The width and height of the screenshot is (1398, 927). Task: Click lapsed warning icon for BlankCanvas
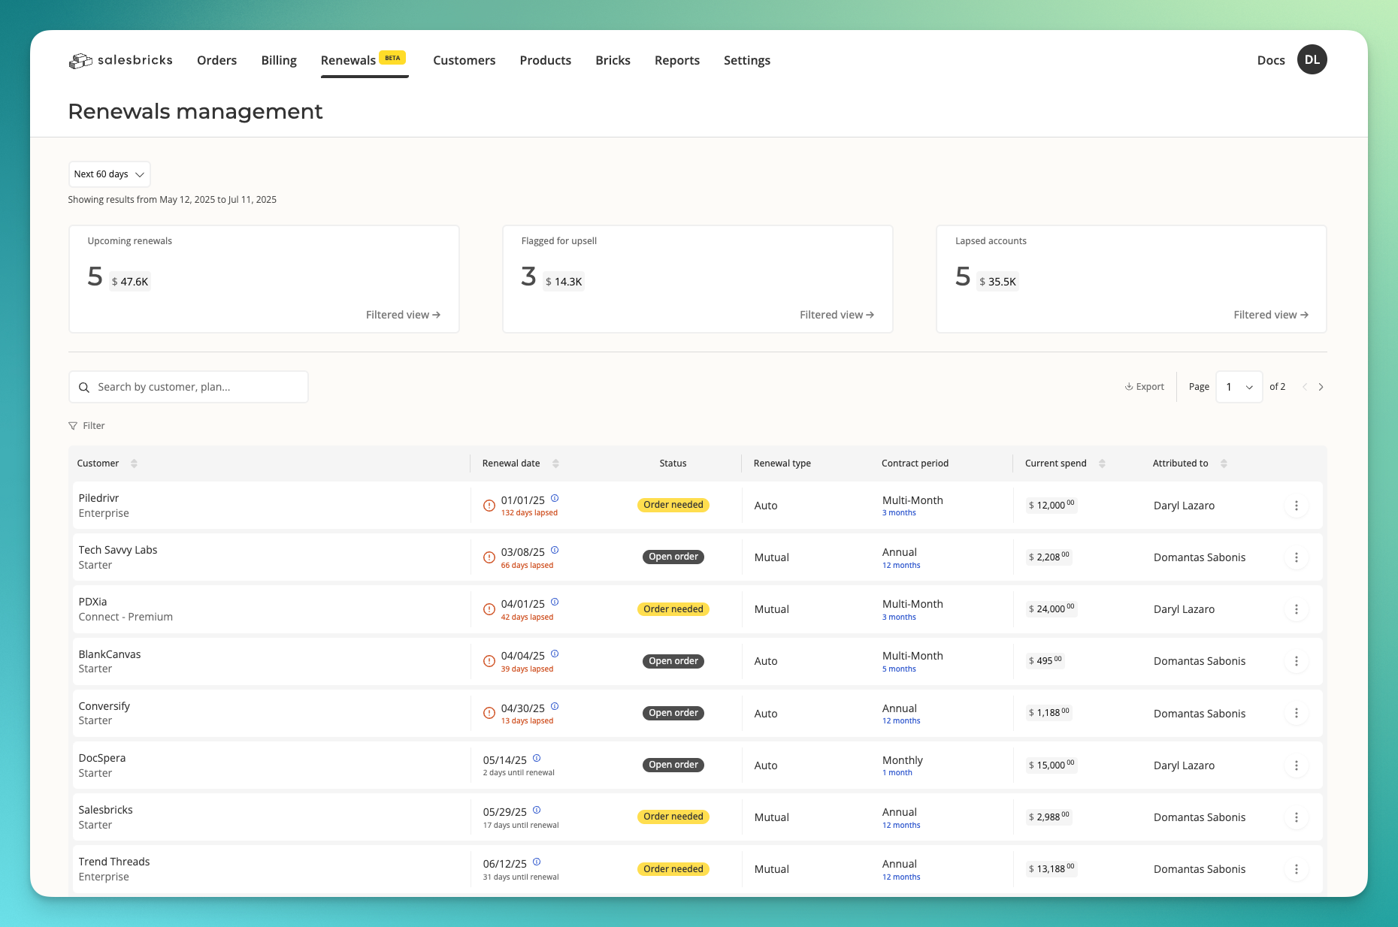tap(489, 661)
